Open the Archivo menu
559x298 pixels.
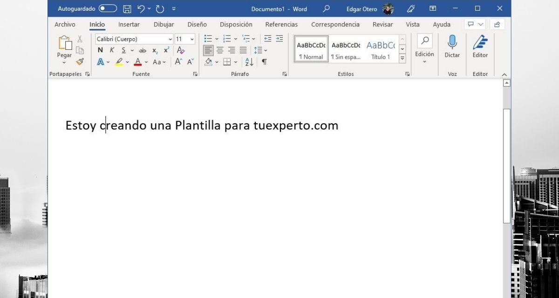coord(65,25)
